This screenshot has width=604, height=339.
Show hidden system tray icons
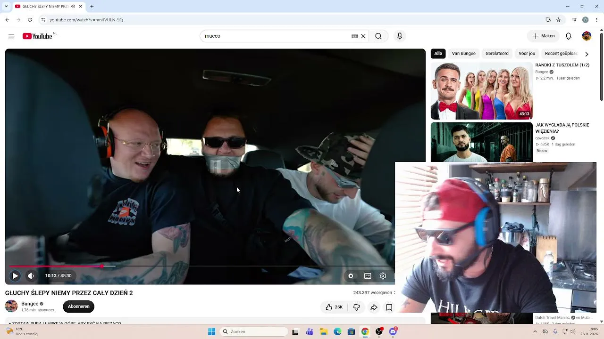(x=535, y=331)
